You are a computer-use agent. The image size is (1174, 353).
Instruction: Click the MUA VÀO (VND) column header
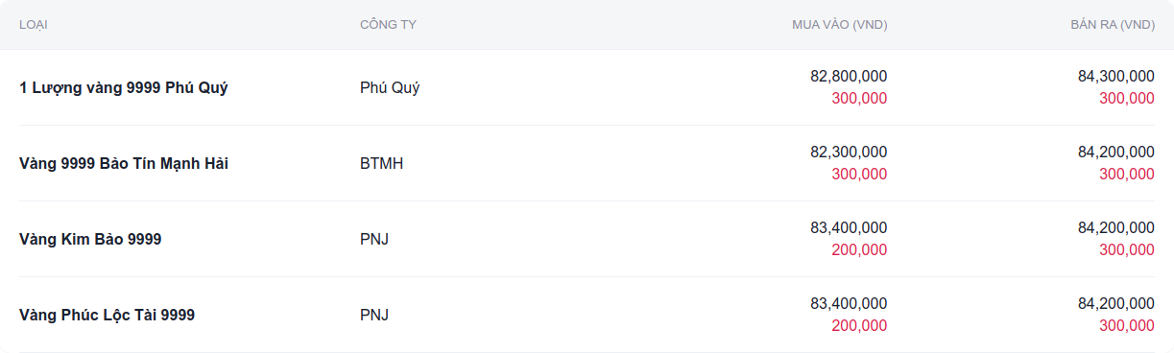840,24
